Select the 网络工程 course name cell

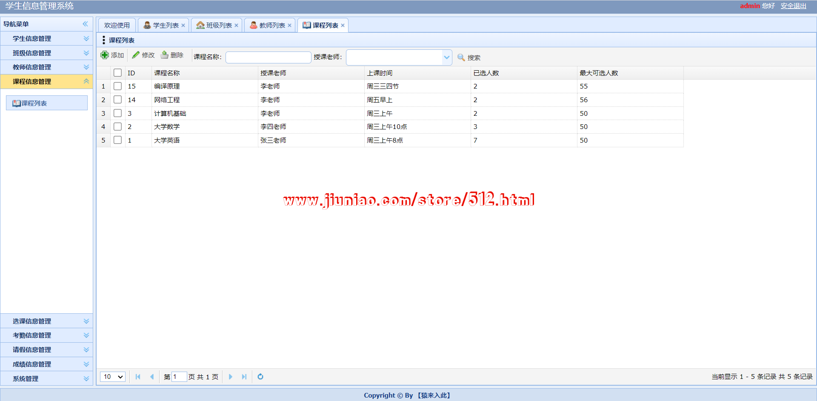point(205,100)
